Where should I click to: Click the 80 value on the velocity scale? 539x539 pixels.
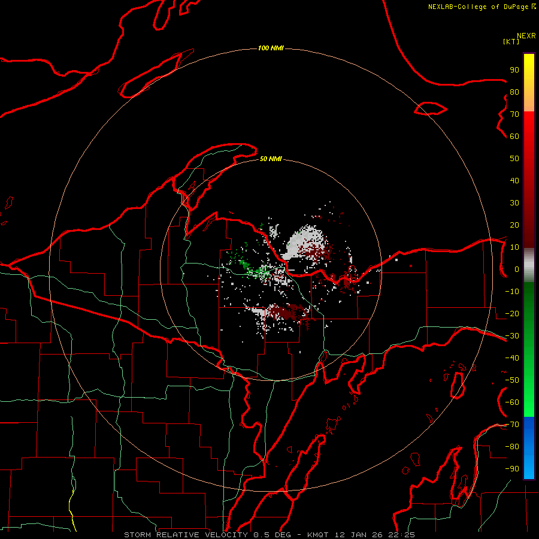514,92
